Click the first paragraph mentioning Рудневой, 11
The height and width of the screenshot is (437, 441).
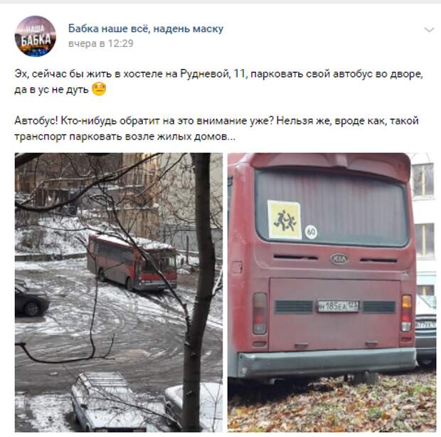[219, 82]
